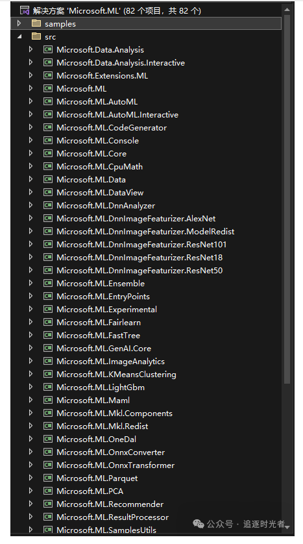Image resolution: width=303 pixels, height=544 pixels.
Task: Click C# project icon for Microsoft.ML.LightGbm
Action: tap(48, 387)
